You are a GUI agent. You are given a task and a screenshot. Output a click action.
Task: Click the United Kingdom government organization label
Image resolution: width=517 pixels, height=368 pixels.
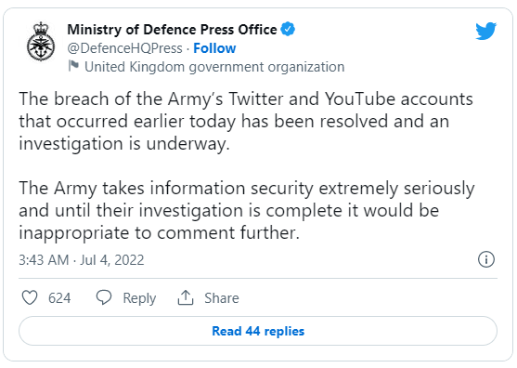tap(214, 67)
